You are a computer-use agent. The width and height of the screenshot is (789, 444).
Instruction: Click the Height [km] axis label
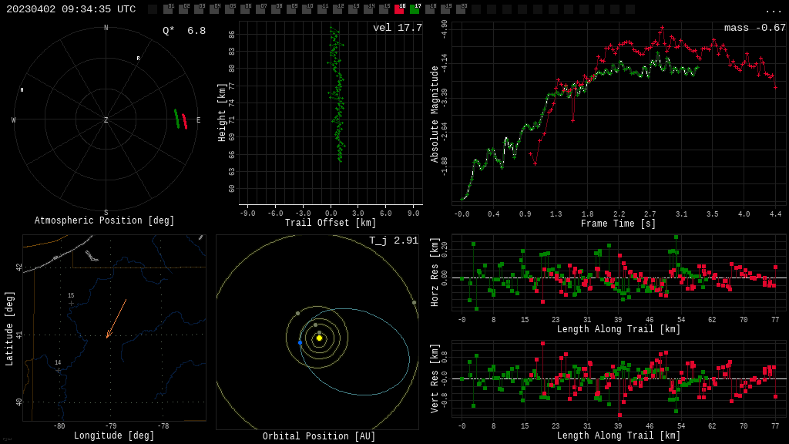pos(221,113)
